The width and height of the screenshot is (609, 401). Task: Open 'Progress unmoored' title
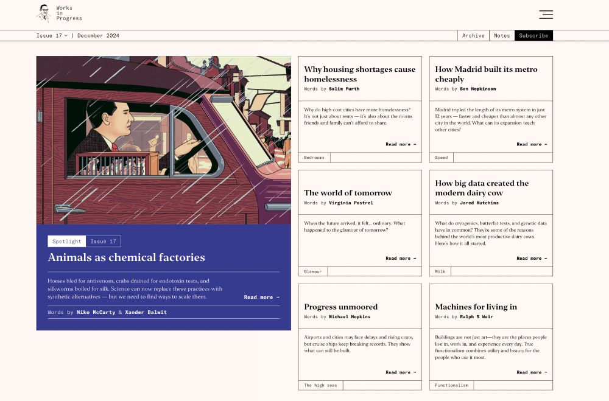coord(340,307)
